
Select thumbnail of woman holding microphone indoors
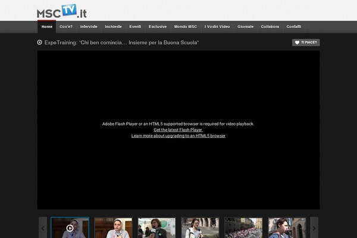click(156, 227)
